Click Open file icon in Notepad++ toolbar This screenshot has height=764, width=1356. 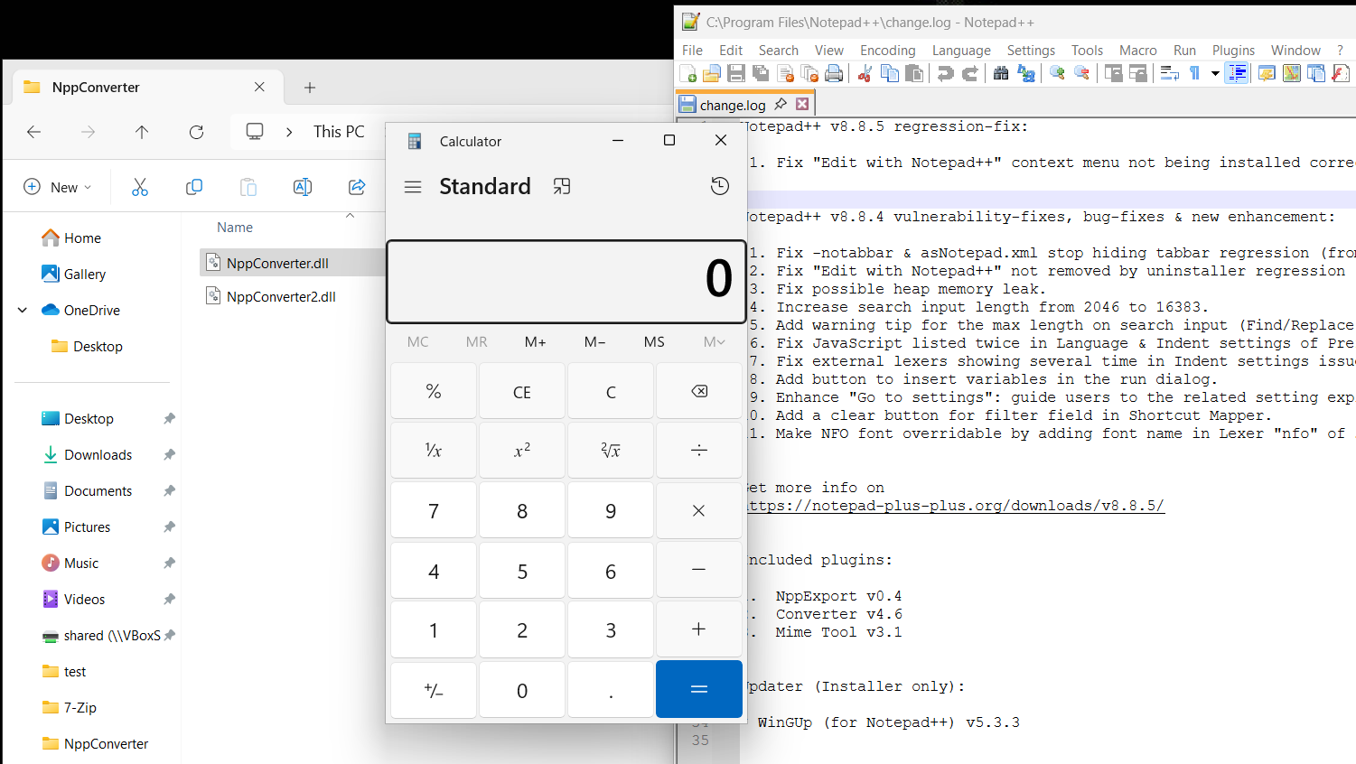(712, 73)
